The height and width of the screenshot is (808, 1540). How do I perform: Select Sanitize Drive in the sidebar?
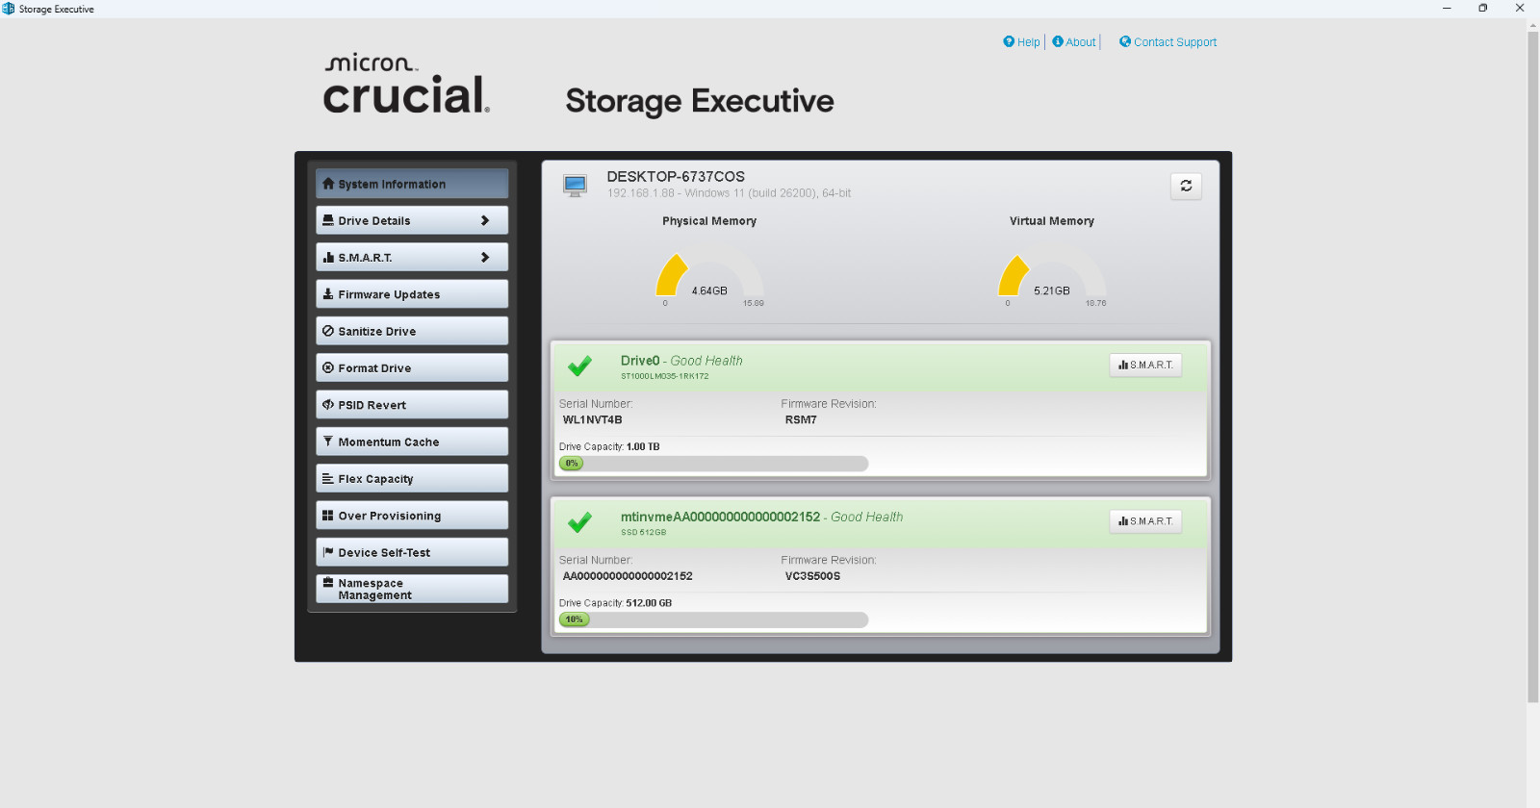point(412,331)
